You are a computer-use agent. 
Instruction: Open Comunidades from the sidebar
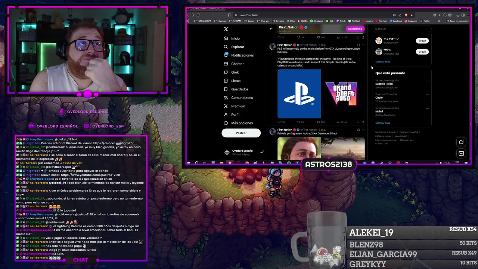point(238,98)
